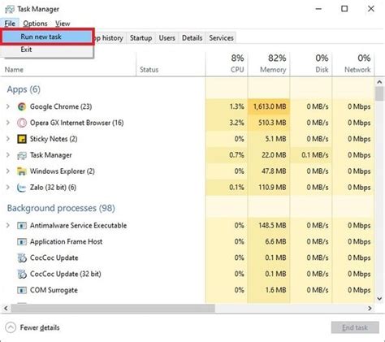
Task: Click the Task Manager title bar icon
Action: (10, 9)
